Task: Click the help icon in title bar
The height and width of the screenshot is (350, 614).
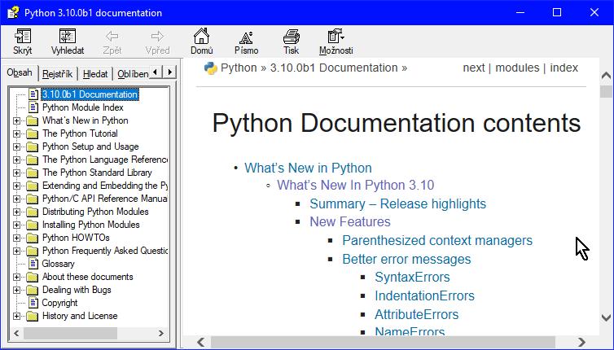Action: point(13,12)
